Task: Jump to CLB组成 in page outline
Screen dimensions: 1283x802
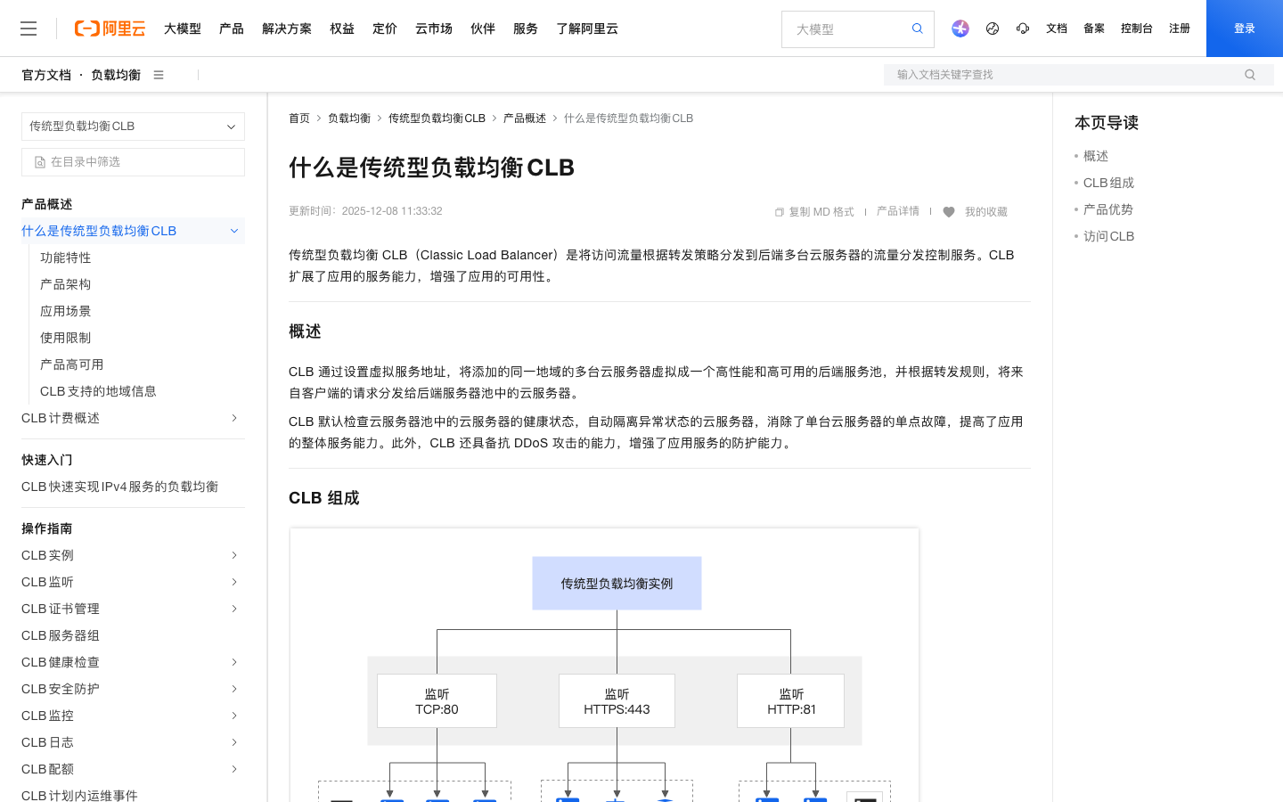Action: point(1108,183)
